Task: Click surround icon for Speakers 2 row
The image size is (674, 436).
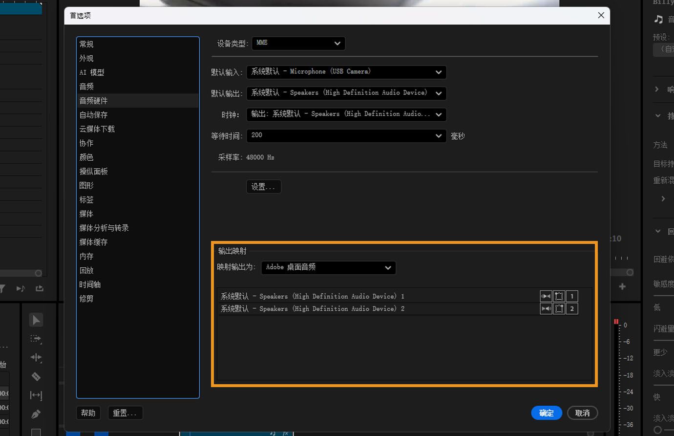Action: (x=559, y=308)
